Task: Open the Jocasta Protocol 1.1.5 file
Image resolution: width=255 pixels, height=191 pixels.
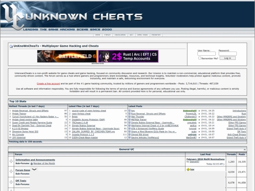Action: (83, 134)
